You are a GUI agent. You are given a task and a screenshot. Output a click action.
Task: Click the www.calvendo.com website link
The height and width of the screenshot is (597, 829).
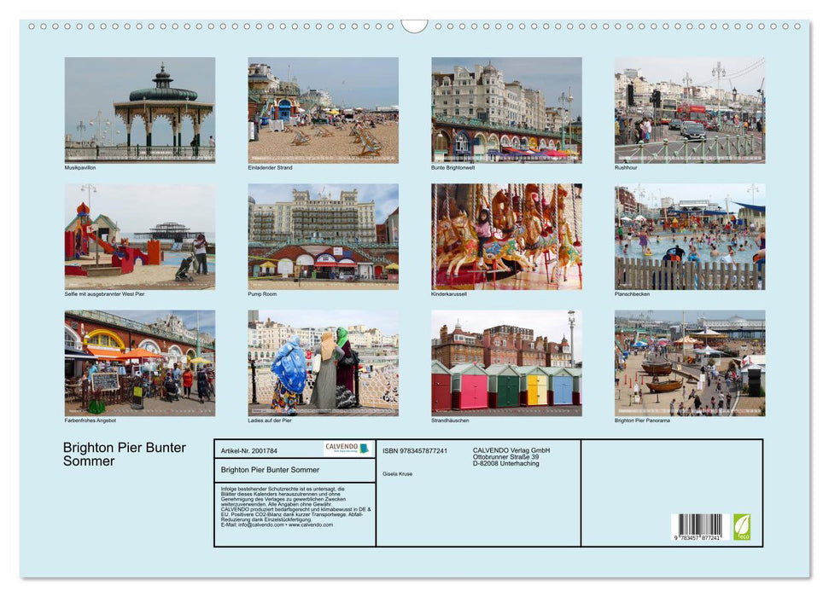click(x=310, y=525)
